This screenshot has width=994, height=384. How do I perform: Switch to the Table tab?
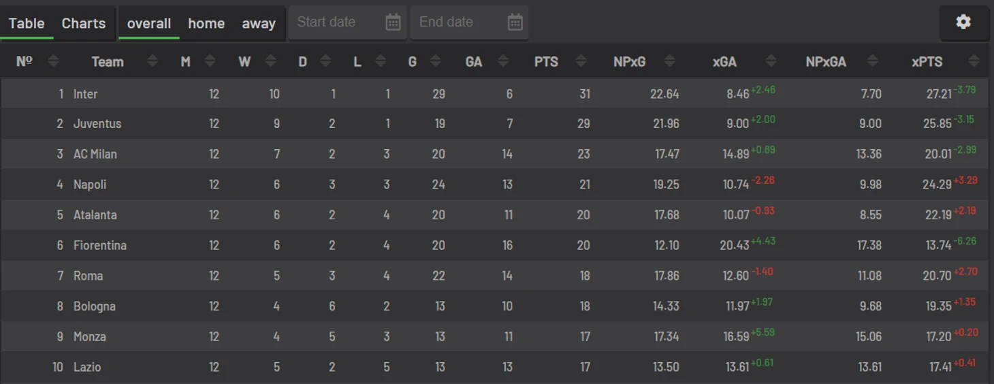27,23
